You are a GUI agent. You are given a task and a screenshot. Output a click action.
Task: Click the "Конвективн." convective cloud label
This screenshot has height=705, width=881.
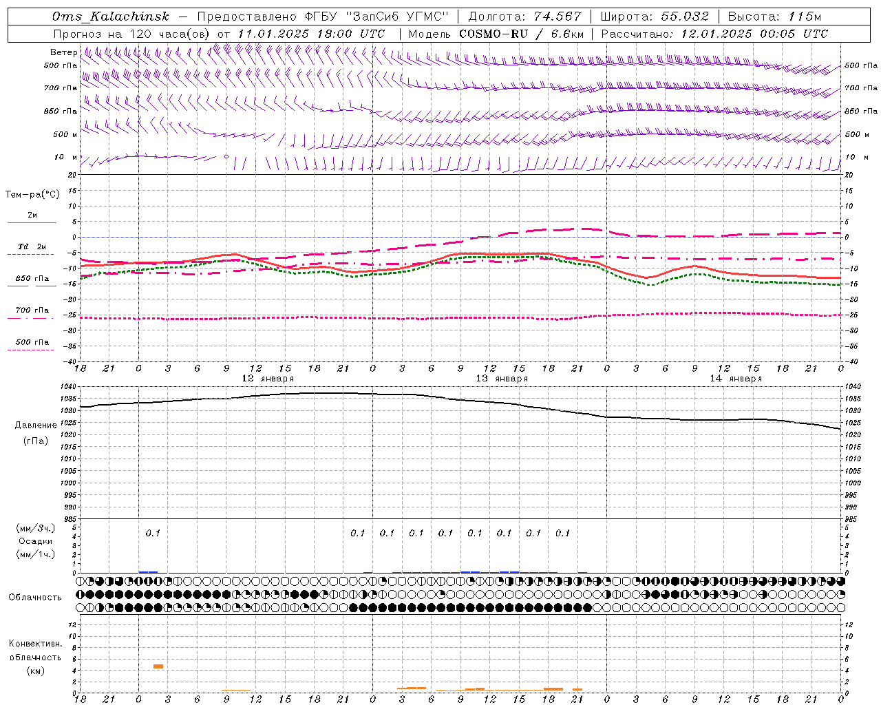point(35,644)
